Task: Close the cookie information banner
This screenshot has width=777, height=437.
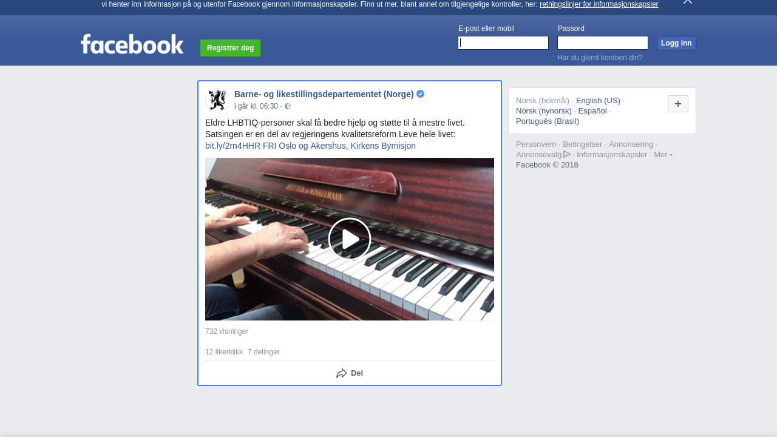Action: pos(688,2)
